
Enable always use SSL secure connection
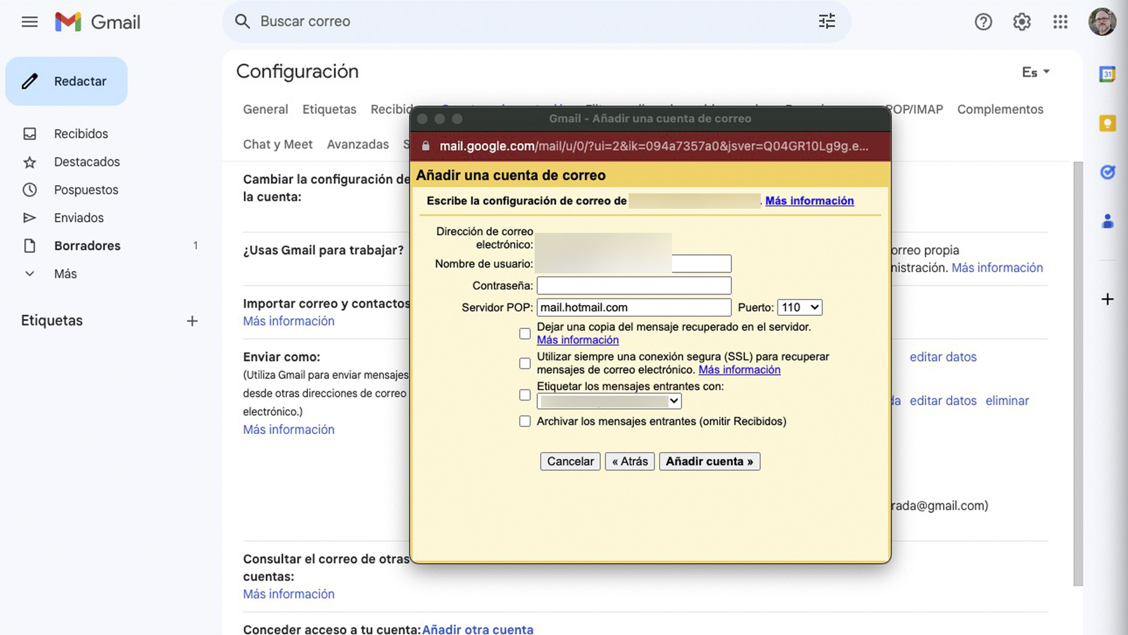tap(525, 363)
